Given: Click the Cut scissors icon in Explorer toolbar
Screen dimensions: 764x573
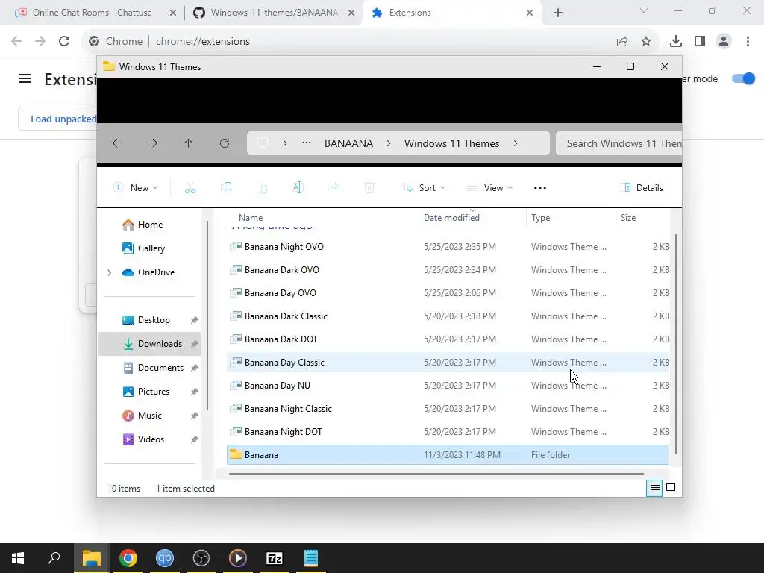Looking at the screenshot, I should (190, 187).
